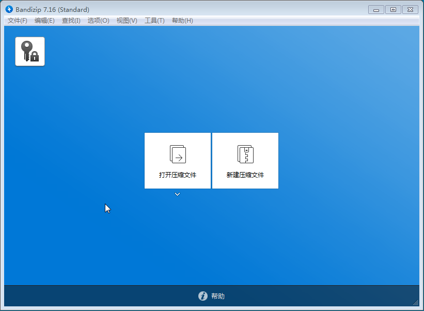Click the Open Archive (打开压缩文件) icon

pos(178,154)
